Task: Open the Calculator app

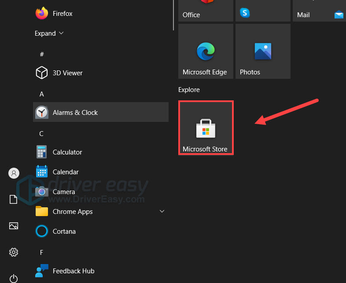Action: tap(67, 152)
